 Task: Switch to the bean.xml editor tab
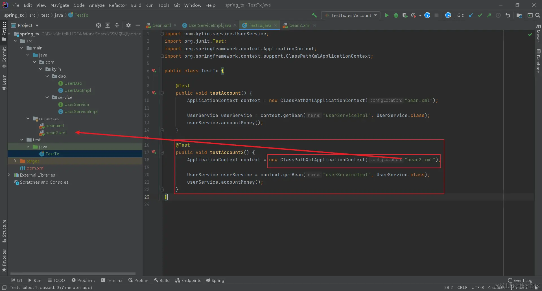click(161, 25)
